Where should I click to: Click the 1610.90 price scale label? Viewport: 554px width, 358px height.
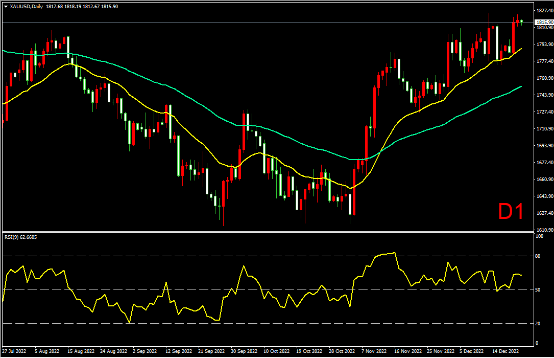tap(545, 230)
